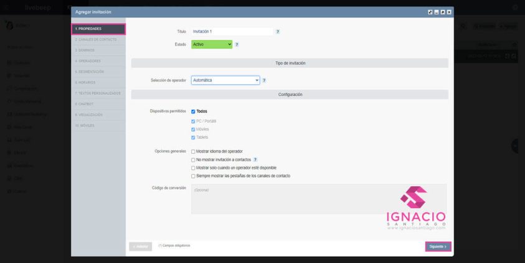Viewport: 525px width, 263px height.
Task: Open the Selección de operador dropdown
Action: 225,80
